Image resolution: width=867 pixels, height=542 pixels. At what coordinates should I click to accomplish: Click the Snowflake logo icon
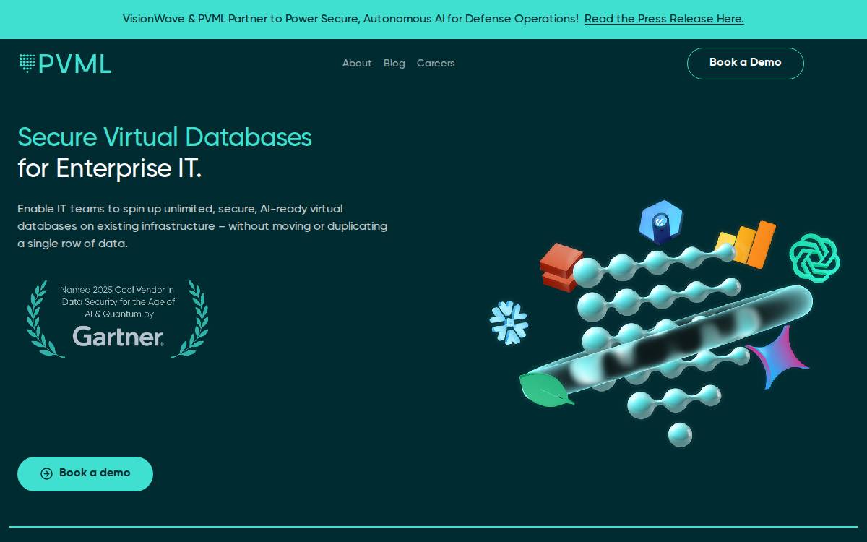[509, 322]
